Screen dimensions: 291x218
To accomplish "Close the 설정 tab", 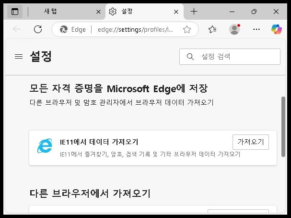I will pos(176,12).
